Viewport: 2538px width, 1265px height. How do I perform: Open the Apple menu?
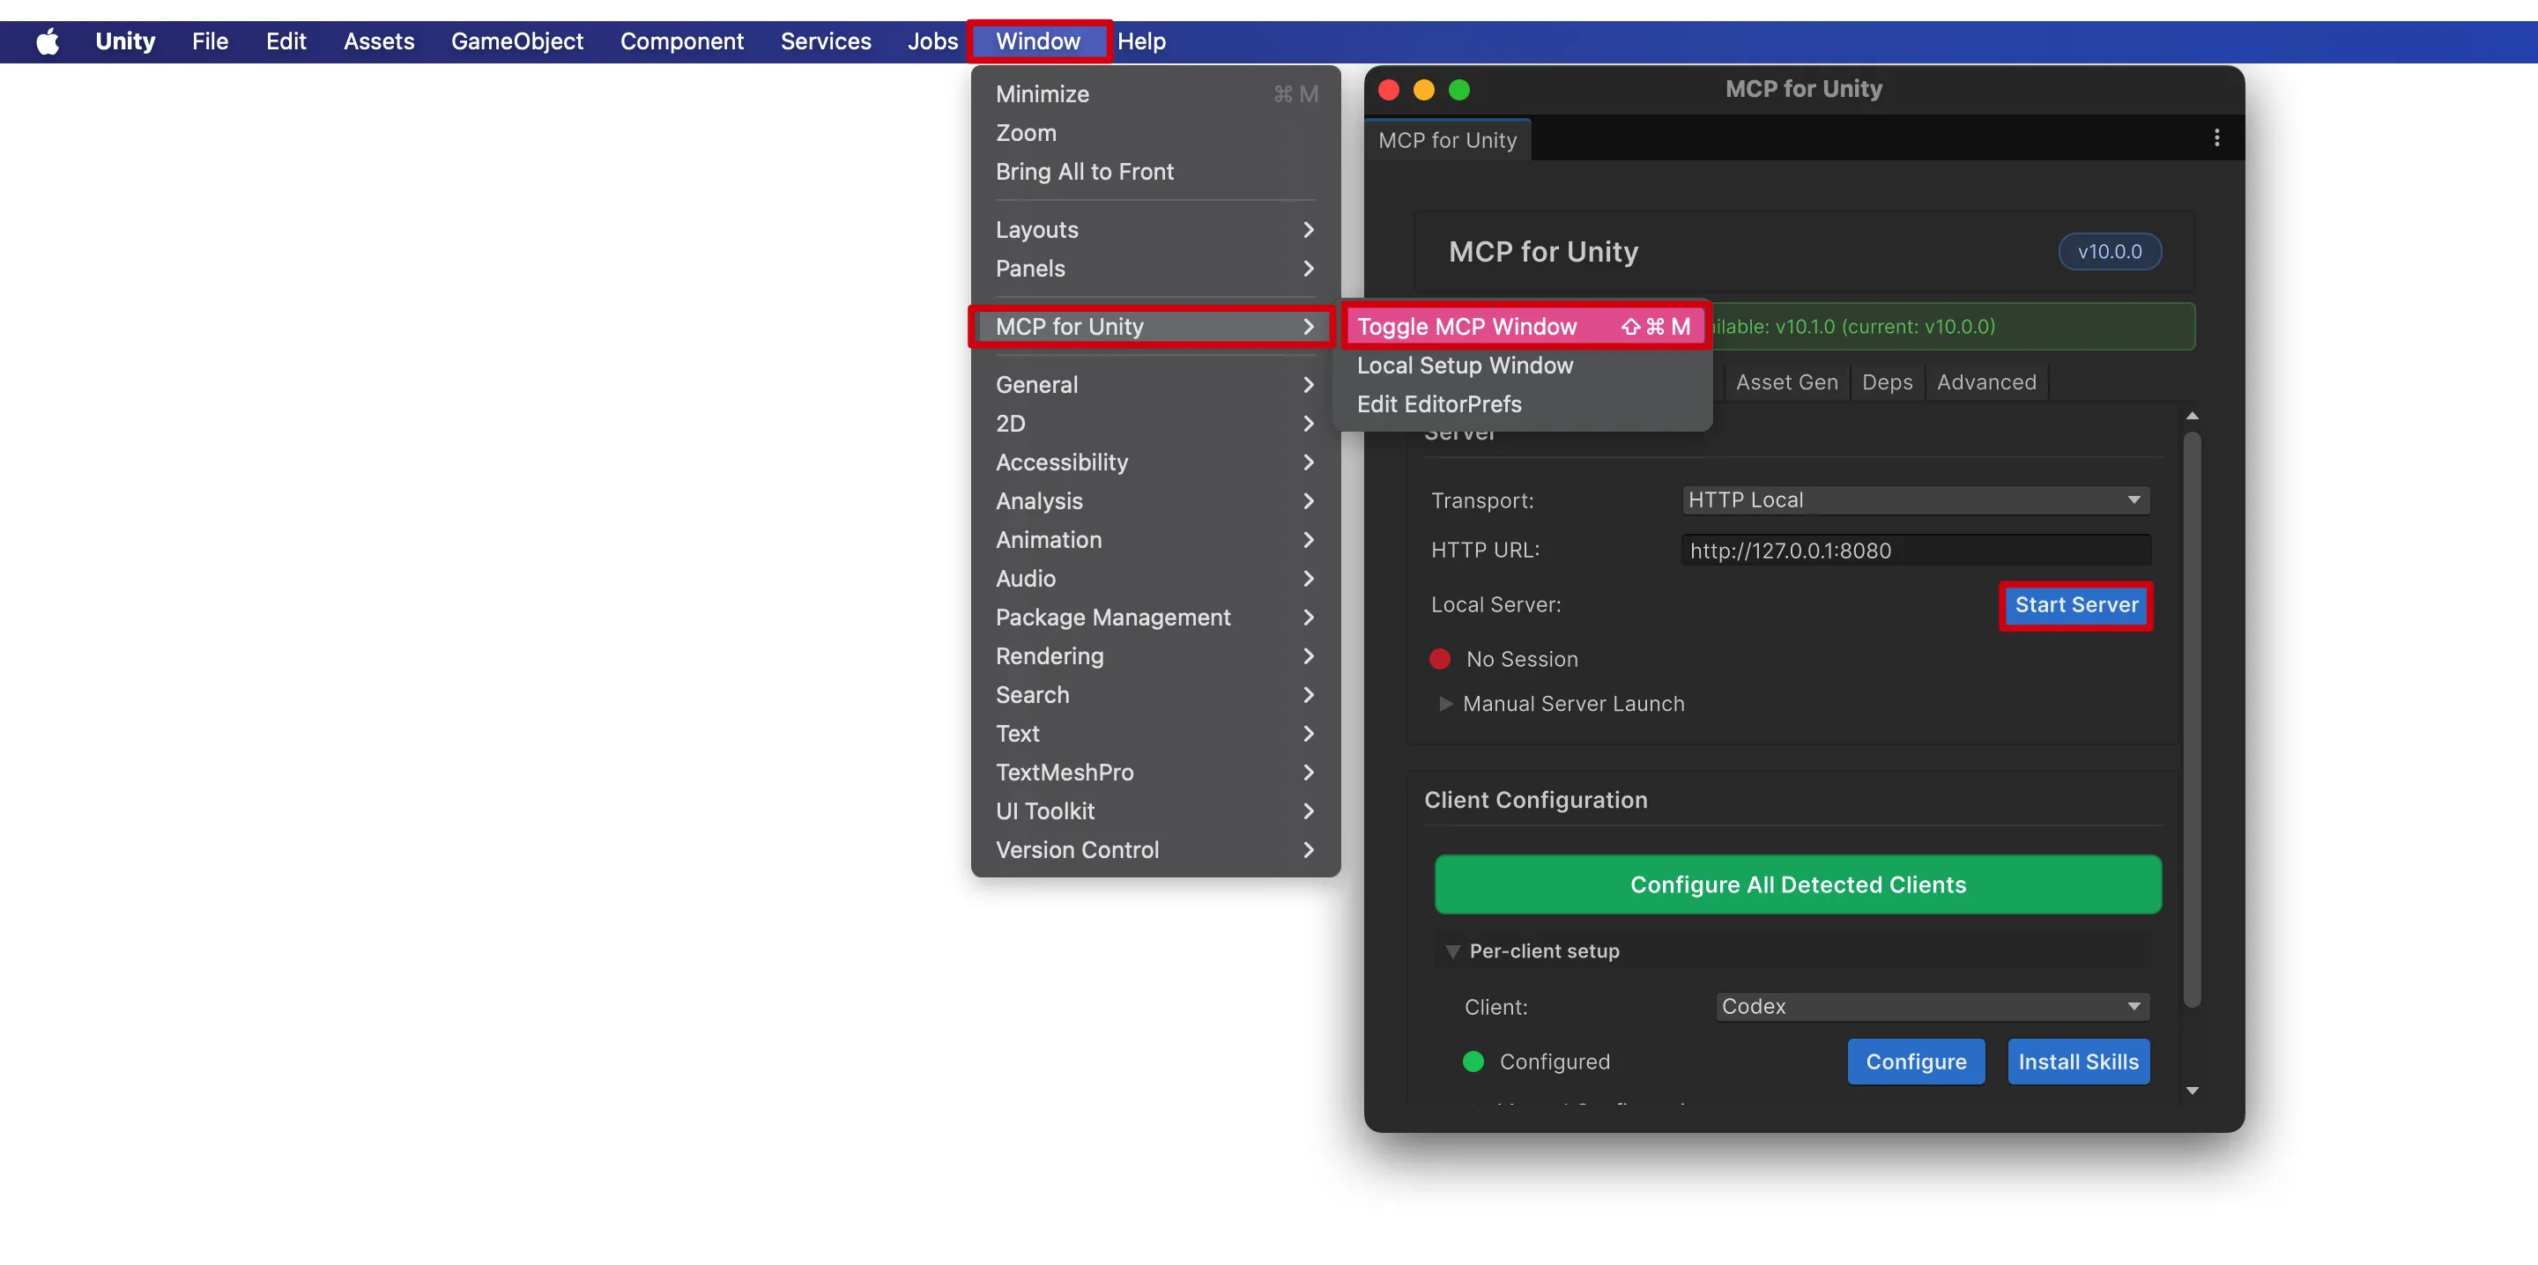(48, 41)
